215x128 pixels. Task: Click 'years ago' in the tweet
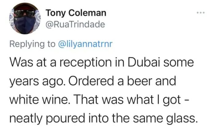[36, 82]
